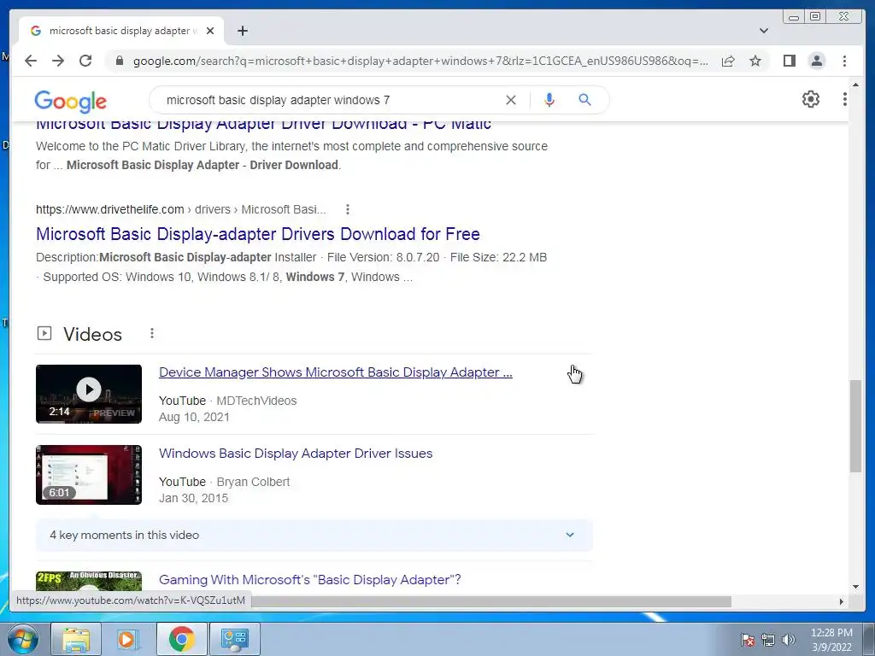Click the scroll up arrow
This screenshot has height=656, width=875.
tap(855, 85)
